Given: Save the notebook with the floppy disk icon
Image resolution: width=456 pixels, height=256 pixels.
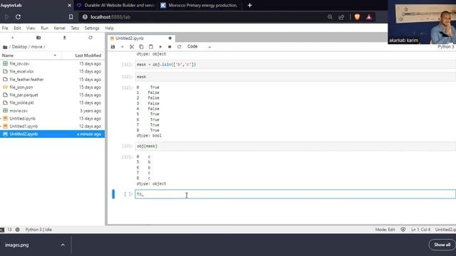Looking at the screenshot, I should [x=113, y=47].
